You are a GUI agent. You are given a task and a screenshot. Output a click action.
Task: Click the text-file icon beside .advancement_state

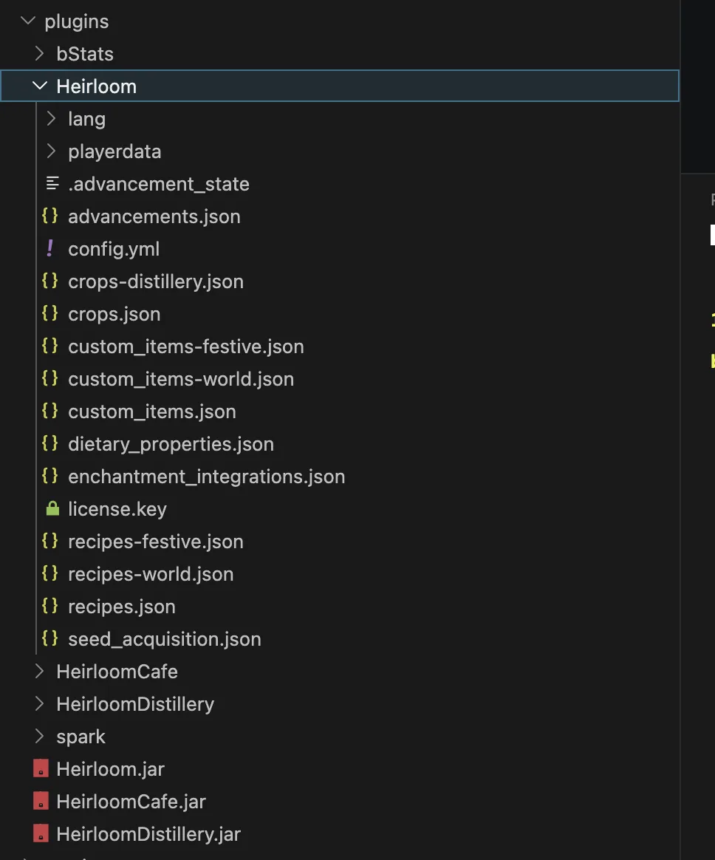click(x=52, y=183)
